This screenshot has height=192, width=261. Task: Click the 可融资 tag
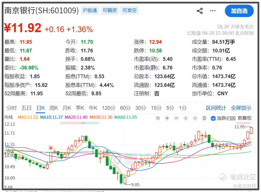(x=110, y=10)
